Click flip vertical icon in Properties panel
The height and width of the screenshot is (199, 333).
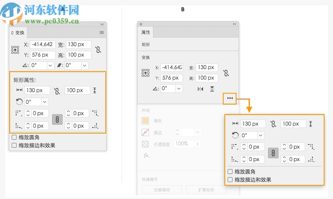click(212, 89)
